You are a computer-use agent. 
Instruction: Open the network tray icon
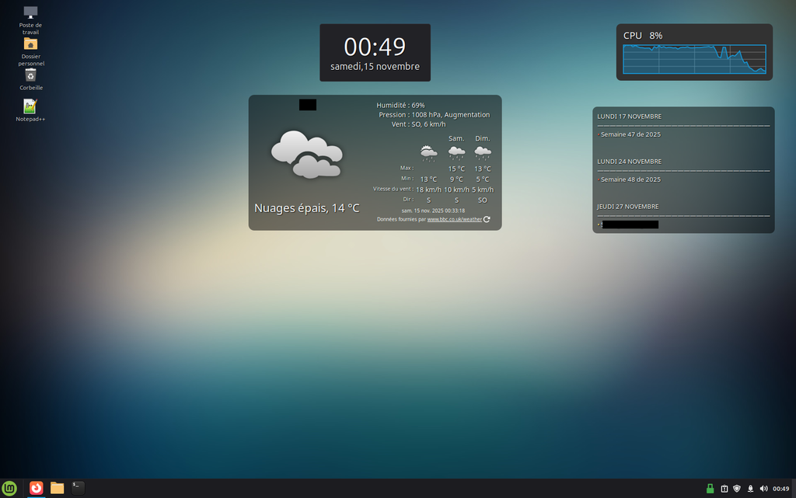(x=750, y=489)
